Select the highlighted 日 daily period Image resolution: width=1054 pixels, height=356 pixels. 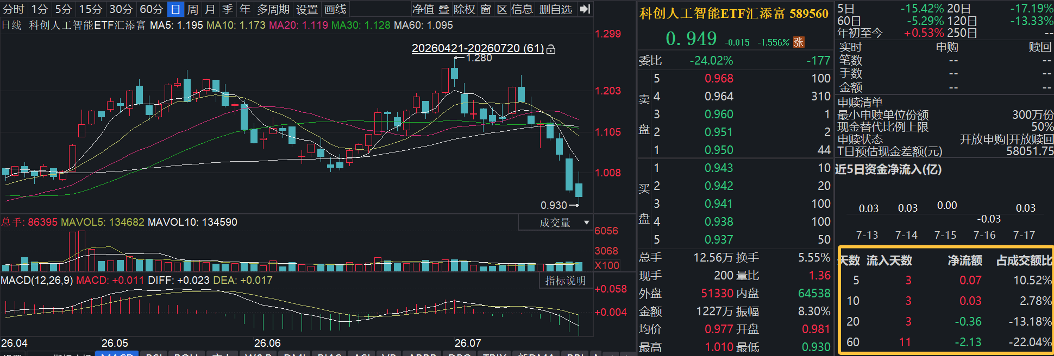tap(175, 9)
